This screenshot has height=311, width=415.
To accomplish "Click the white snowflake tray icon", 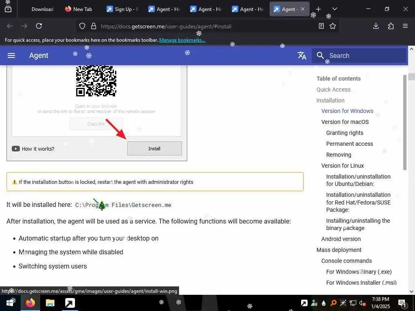I will tap(343, 303).
